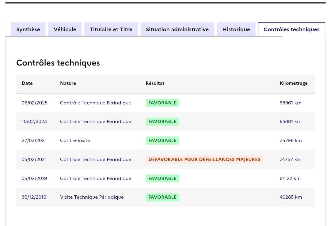Click the Résultat column header

[x=155, y=83]
